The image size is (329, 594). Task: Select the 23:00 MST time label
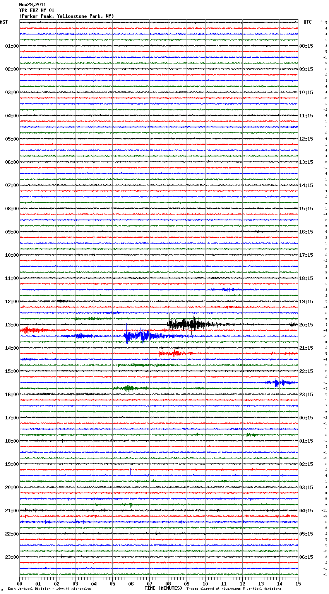[x=12, y=557]
